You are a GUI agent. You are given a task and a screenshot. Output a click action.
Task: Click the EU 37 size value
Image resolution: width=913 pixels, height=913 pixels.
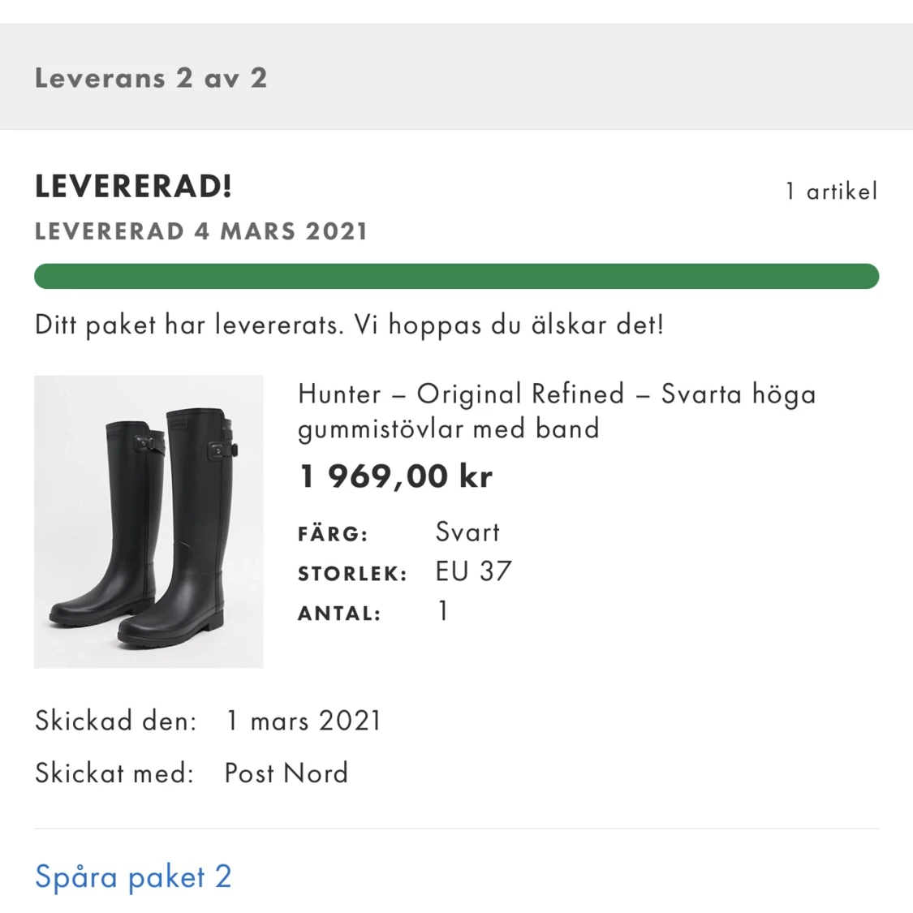click(473, 571)
